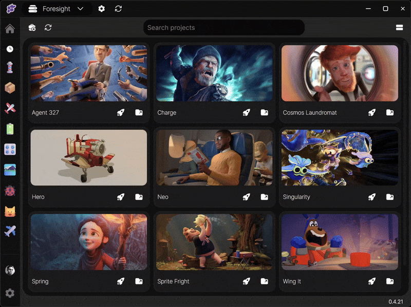Launch Spring with rocket icon
411x307 pixels.
[x=121, y=281]
